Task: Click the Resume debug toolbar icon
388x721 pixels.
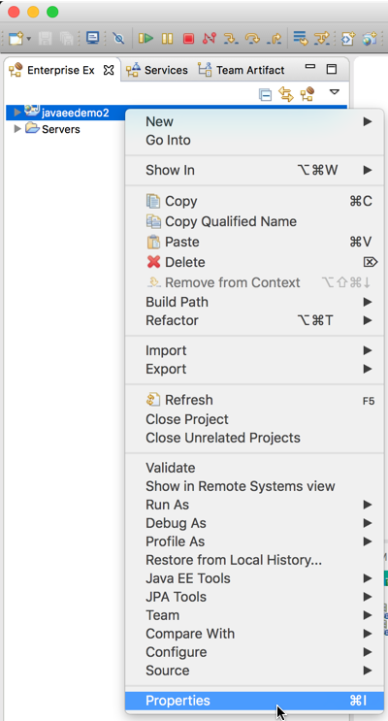Action: [145, 38]
